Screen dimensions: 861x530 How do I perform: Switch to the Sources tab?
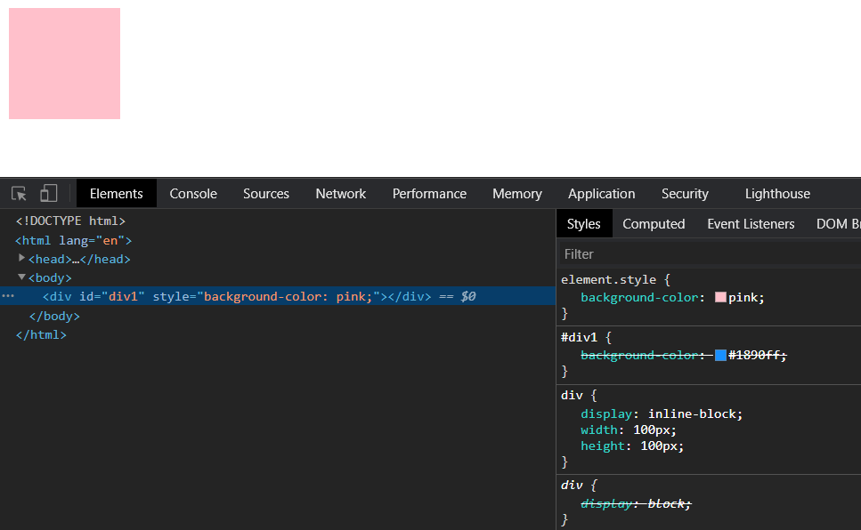coord(265,194)
